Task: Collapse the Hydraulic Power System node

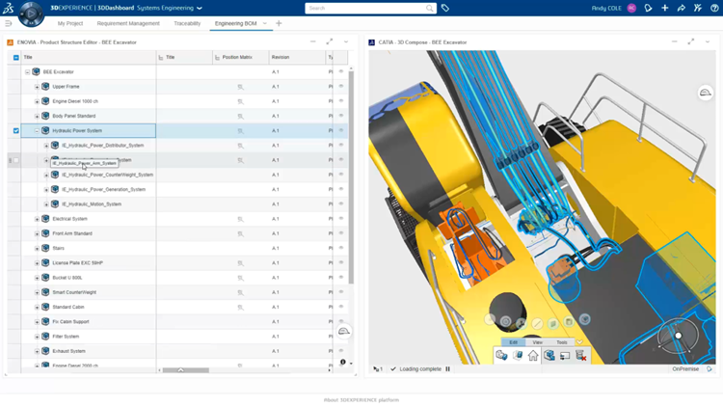Action: pyautogui.click(x=37, y=130)
